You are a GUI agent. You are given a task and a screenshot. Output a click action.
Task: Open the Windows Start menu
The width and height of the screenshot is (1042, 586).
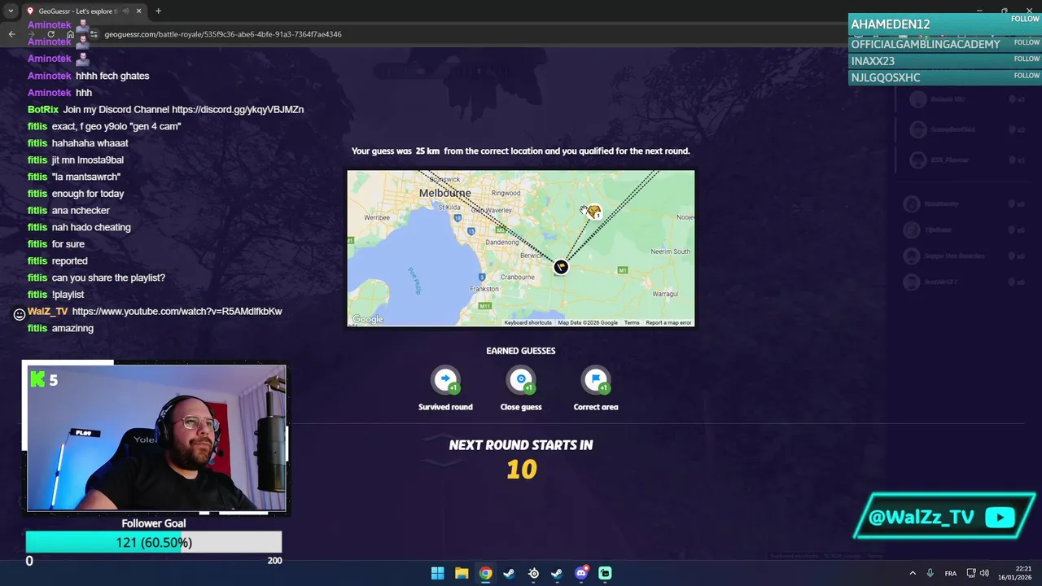[437, 573]
